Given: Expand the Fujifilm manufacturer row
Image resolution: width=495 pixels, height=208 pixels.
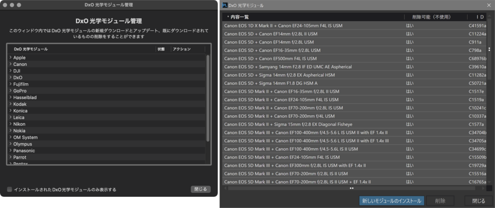Looking at the screenshot, I should pyautogui.click(x=11, y=84).
